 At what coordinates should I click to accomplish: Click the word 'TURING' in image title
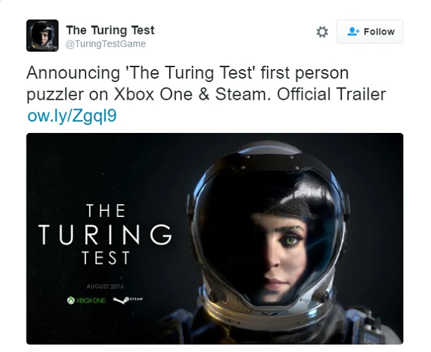point(105,235)
